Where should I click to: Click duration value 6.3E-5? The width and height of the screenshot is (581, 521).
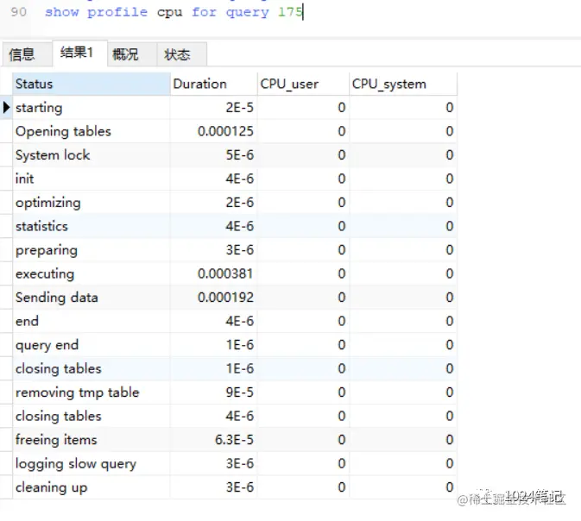pos(234,440)
